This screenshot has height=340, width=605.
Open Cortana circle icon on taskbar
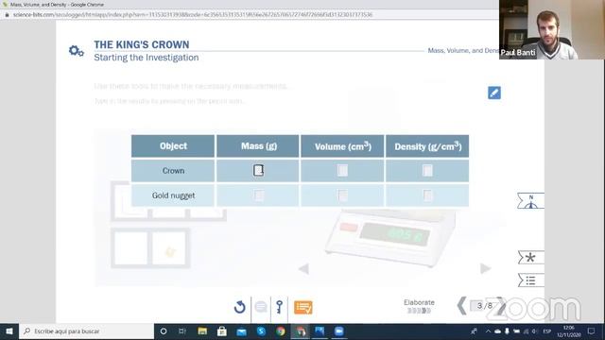click(x=164, y=331)
